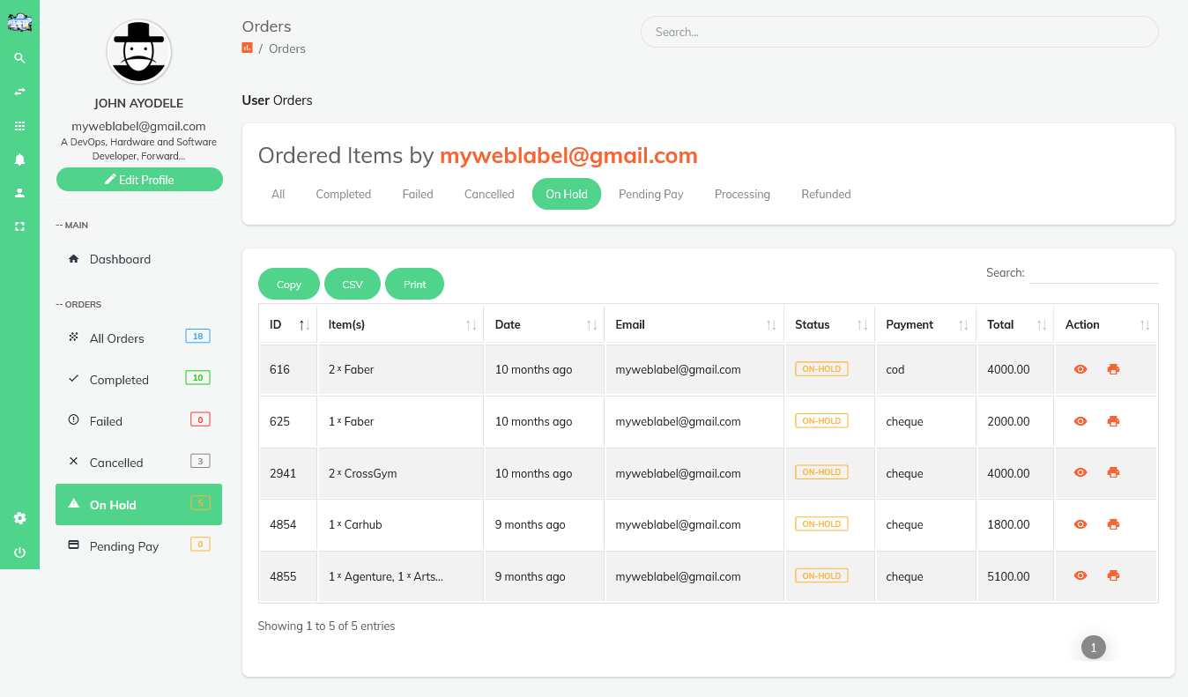Switch to the Completed filter tab
1188x697 pixels.
343,194
